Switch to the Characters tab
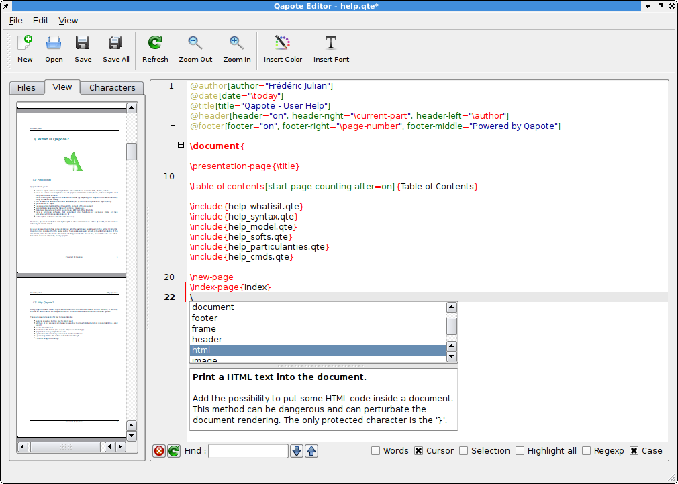Screen dimensions: 678x484 [112, 88]
